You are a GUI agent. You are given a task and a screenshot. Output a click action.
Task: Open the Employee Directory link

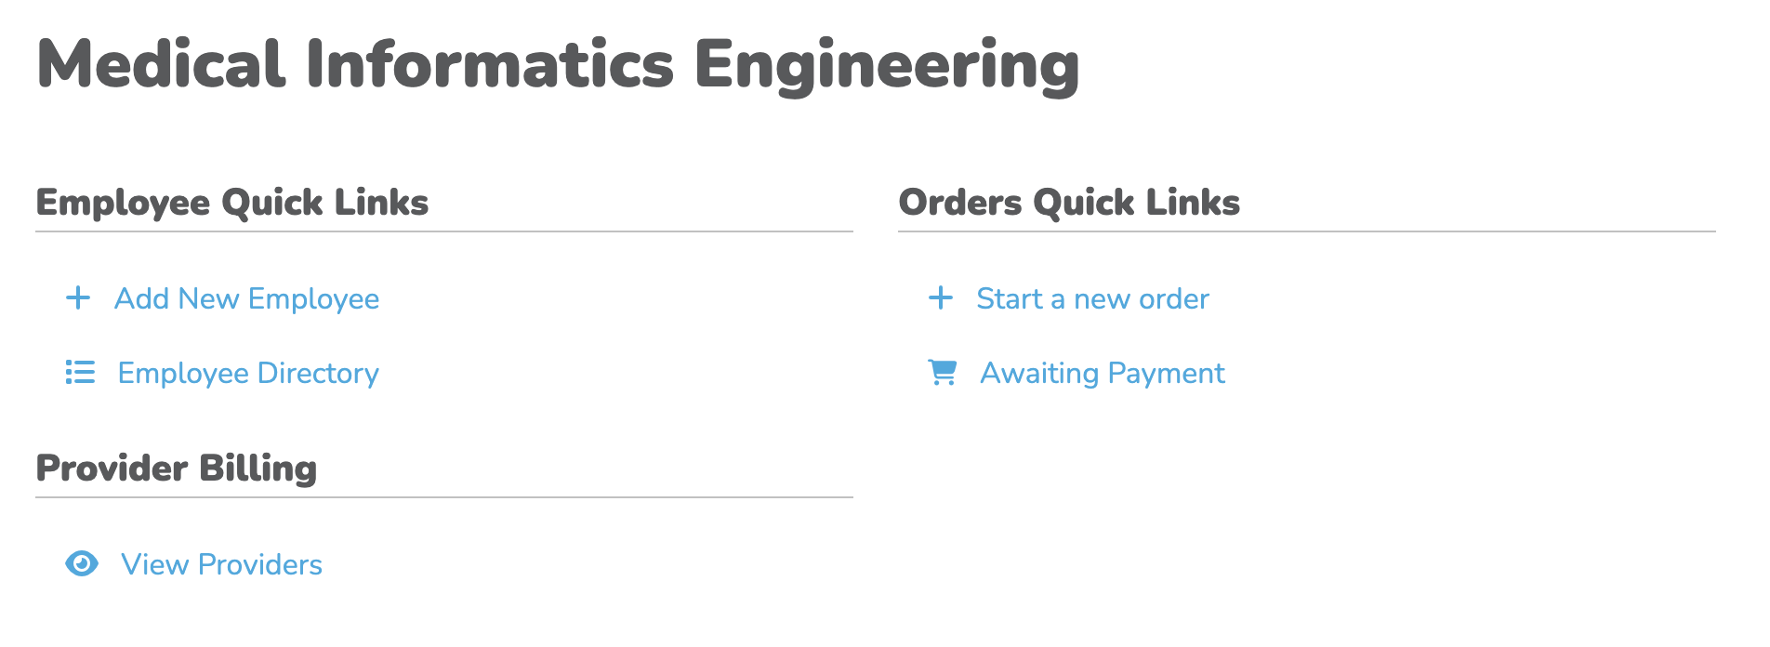(248, 373)
